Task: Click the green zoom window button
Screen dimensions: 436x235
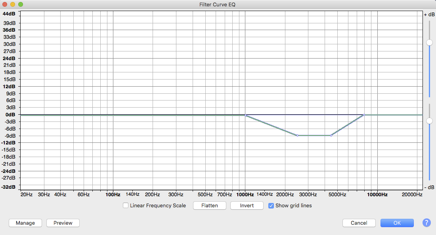Action: (x=21, y=4)
